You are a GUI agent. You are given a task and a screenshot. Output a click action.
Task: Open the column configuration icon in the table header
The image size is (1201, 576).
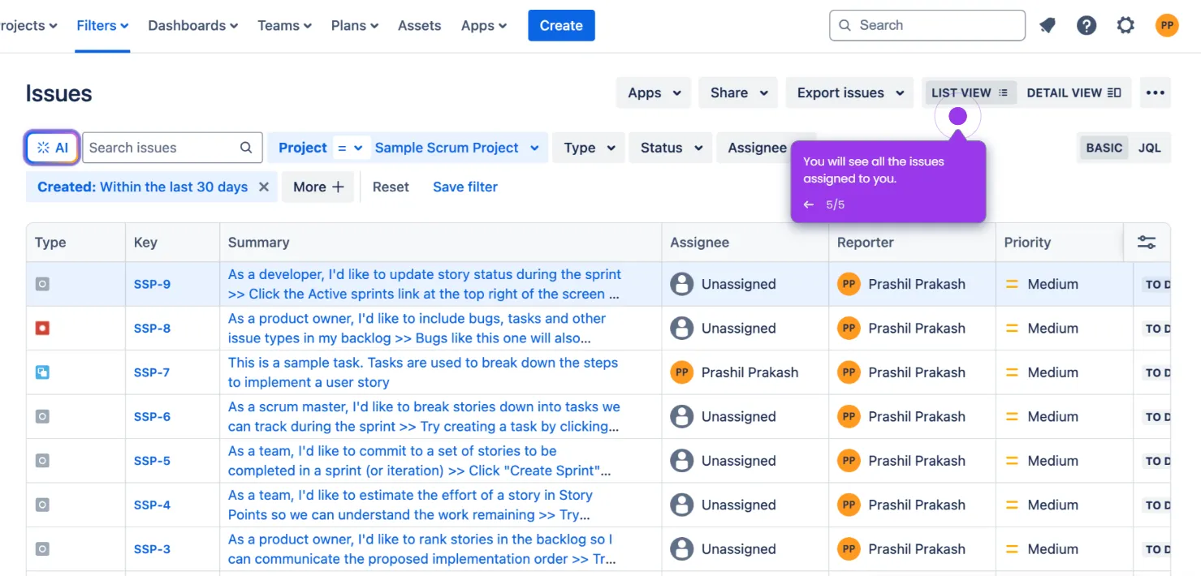coord(1146,242)
